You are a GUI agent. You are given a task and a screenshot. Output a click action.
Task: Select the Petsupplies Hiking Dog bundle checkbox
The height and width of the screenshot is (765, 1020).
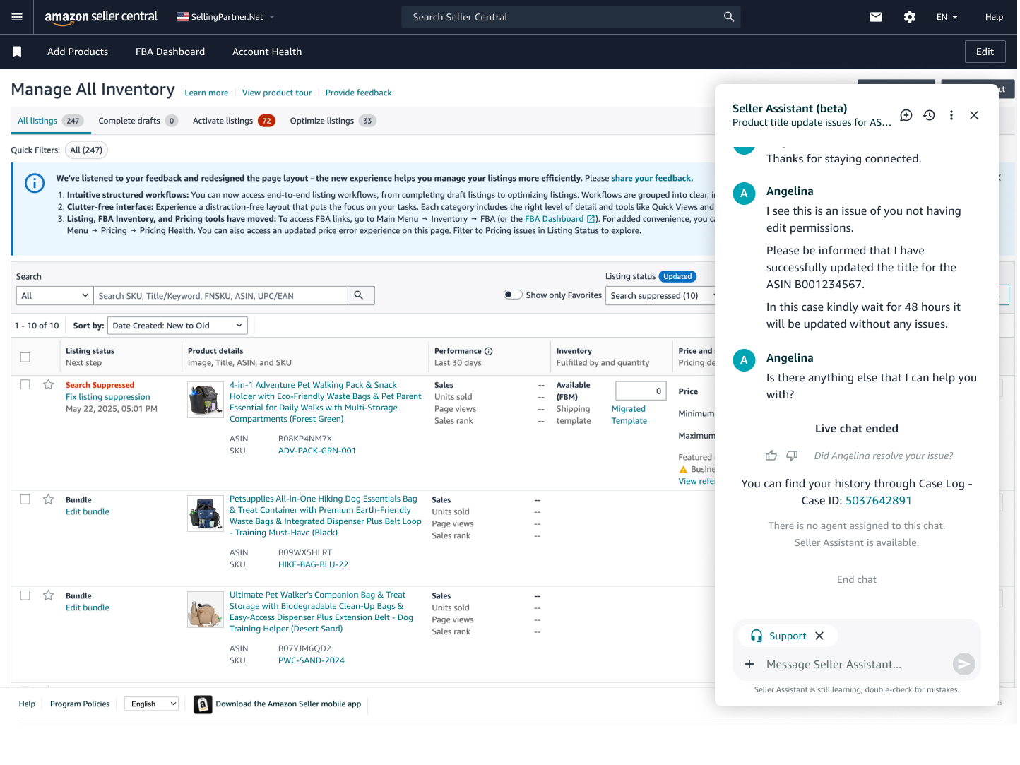pyautogui.click(x=25, y=499)
